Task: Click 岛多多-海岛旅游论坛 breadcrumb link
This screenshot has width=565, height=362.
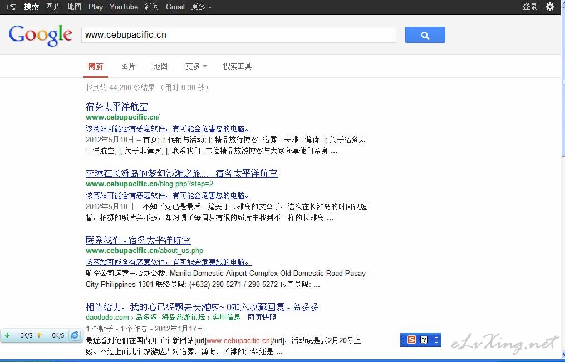Action: point(170,318)
